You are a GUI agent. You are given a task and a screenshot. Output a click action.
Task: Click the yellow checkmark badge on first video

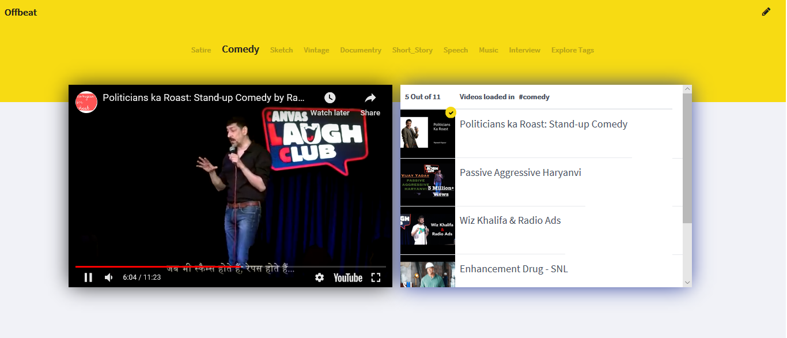coord(451,112)
